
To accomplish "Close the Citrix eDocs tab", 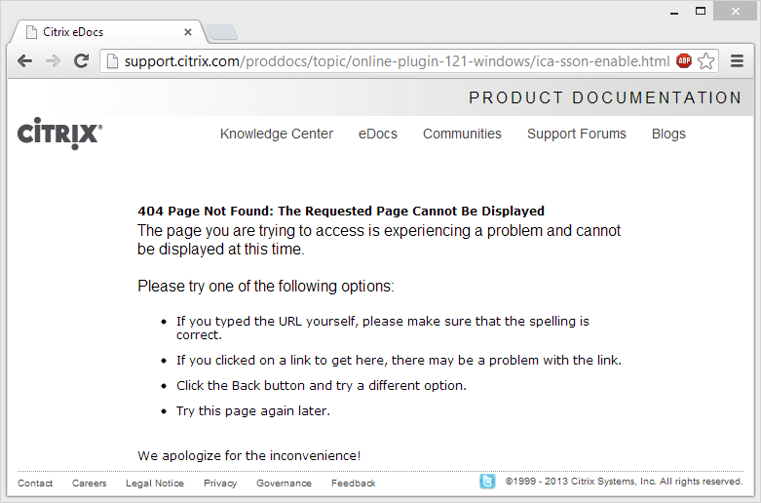I will coord(188,32).
